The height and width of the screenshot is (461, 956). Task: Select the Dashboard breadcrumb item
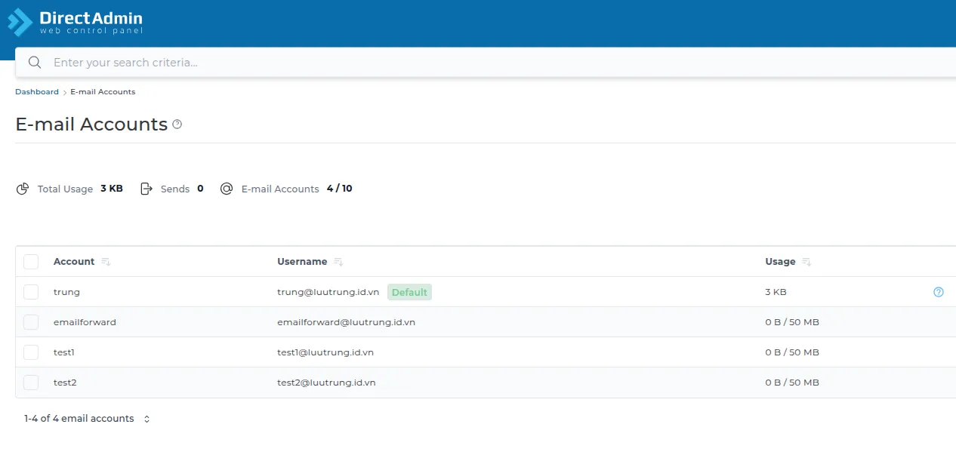pos(36,91)
